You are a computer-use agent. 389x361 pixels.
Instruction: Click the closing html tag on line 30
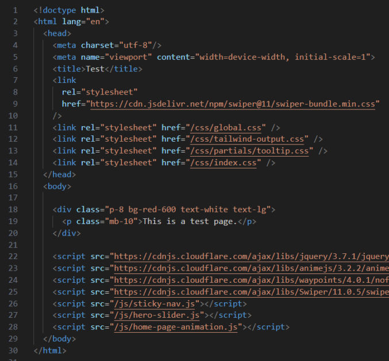point(50,351)
